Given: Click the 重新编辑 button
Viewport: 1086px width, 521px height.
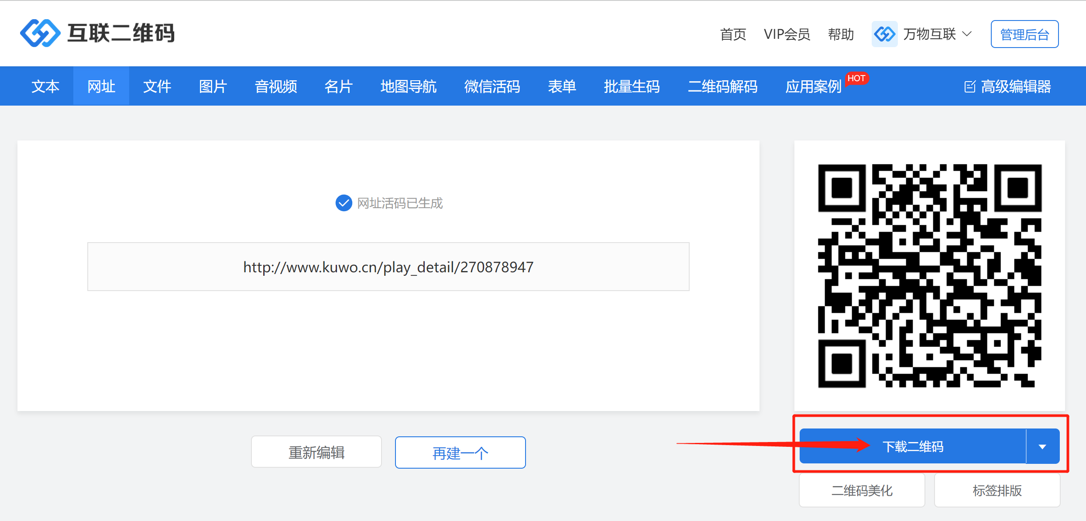Looking at the screenshot, I should (316, 452).
